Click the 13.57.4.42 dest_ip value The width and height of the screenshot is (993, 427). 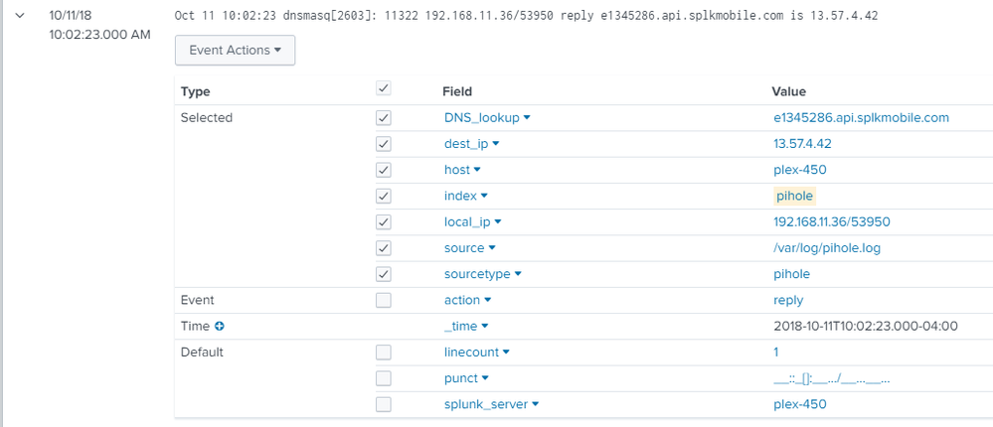[802, 144]
